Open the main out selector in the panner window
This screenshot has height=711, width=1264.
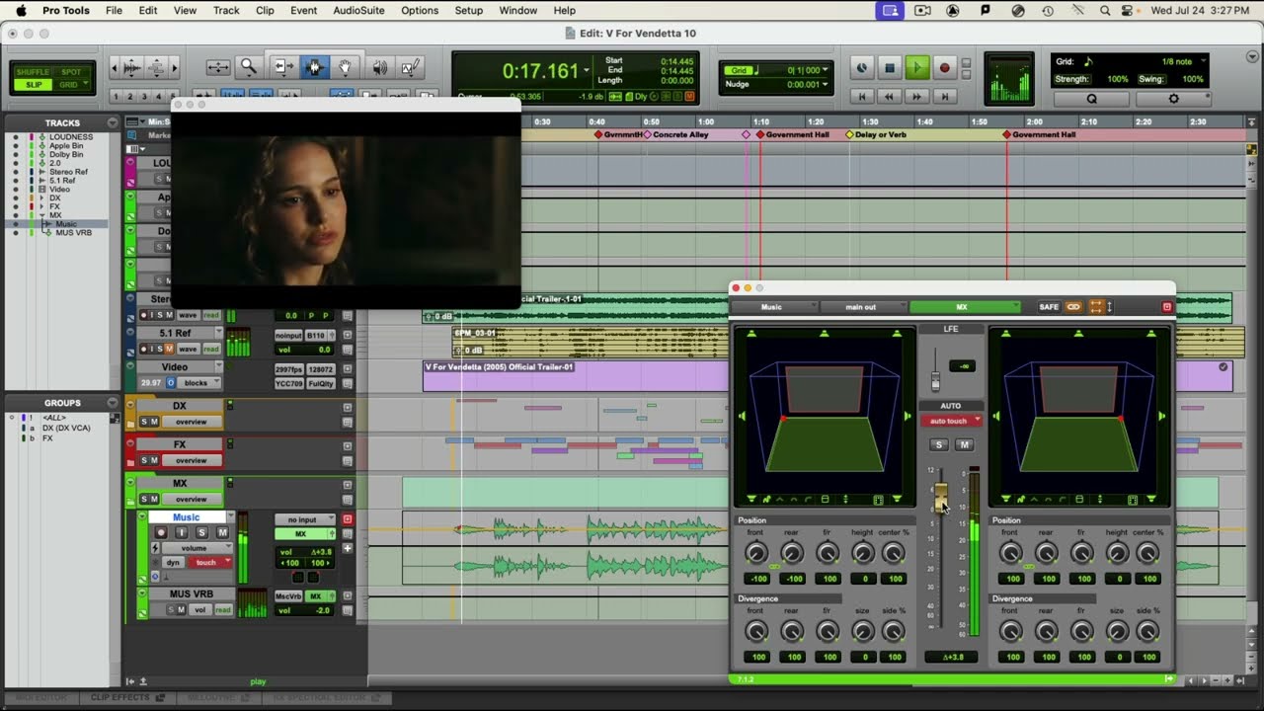tap(863, 307)
